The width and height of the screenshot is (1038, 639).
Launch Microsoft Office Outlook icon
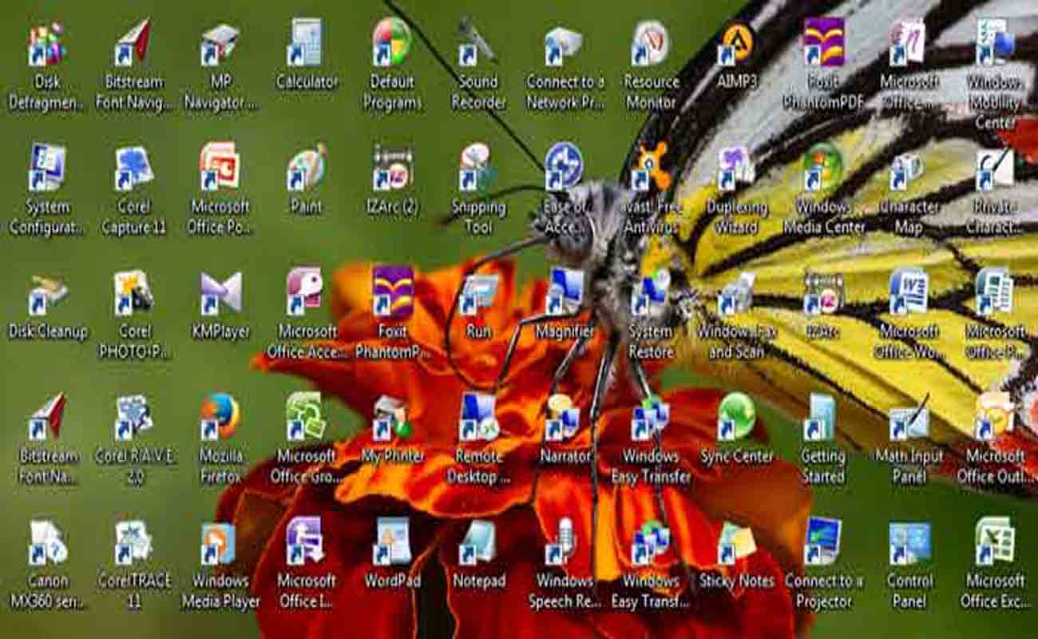pos(995,417)
